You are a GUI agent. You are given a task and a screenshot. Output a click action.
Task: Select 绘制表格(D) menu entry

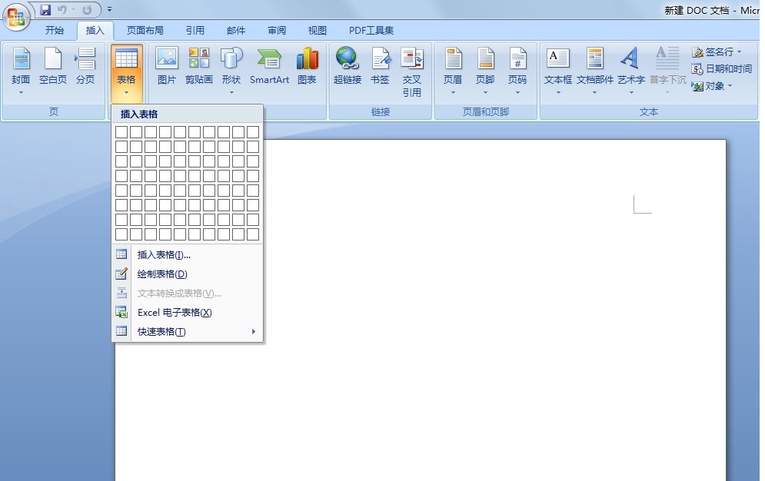188,274
